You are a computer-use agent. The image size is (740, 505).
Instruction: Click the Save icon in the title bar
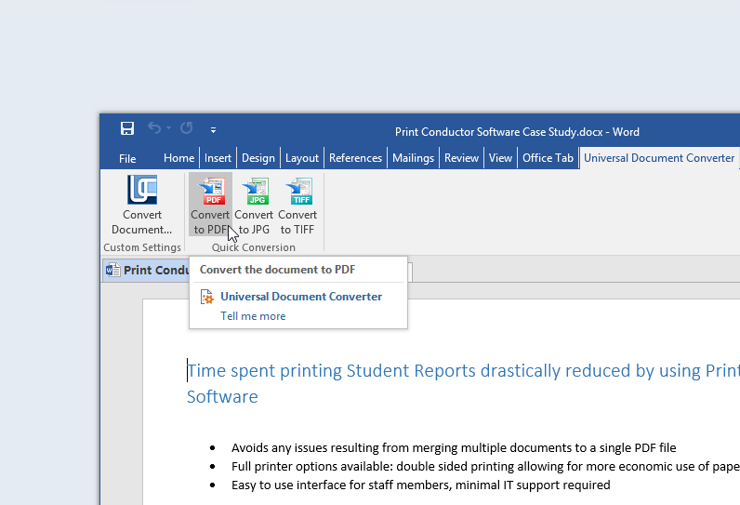127,128
